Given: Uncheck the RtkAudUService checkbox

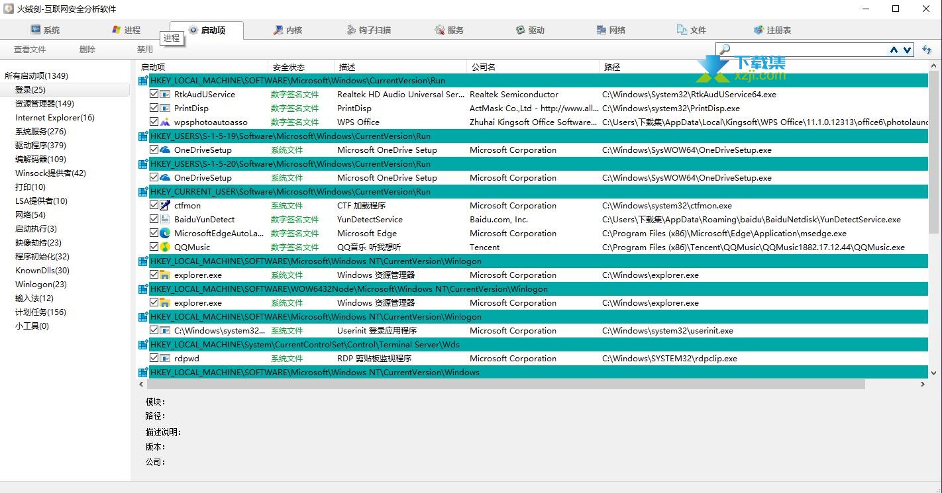Looking at the screenshot, I should coord(154,94).
